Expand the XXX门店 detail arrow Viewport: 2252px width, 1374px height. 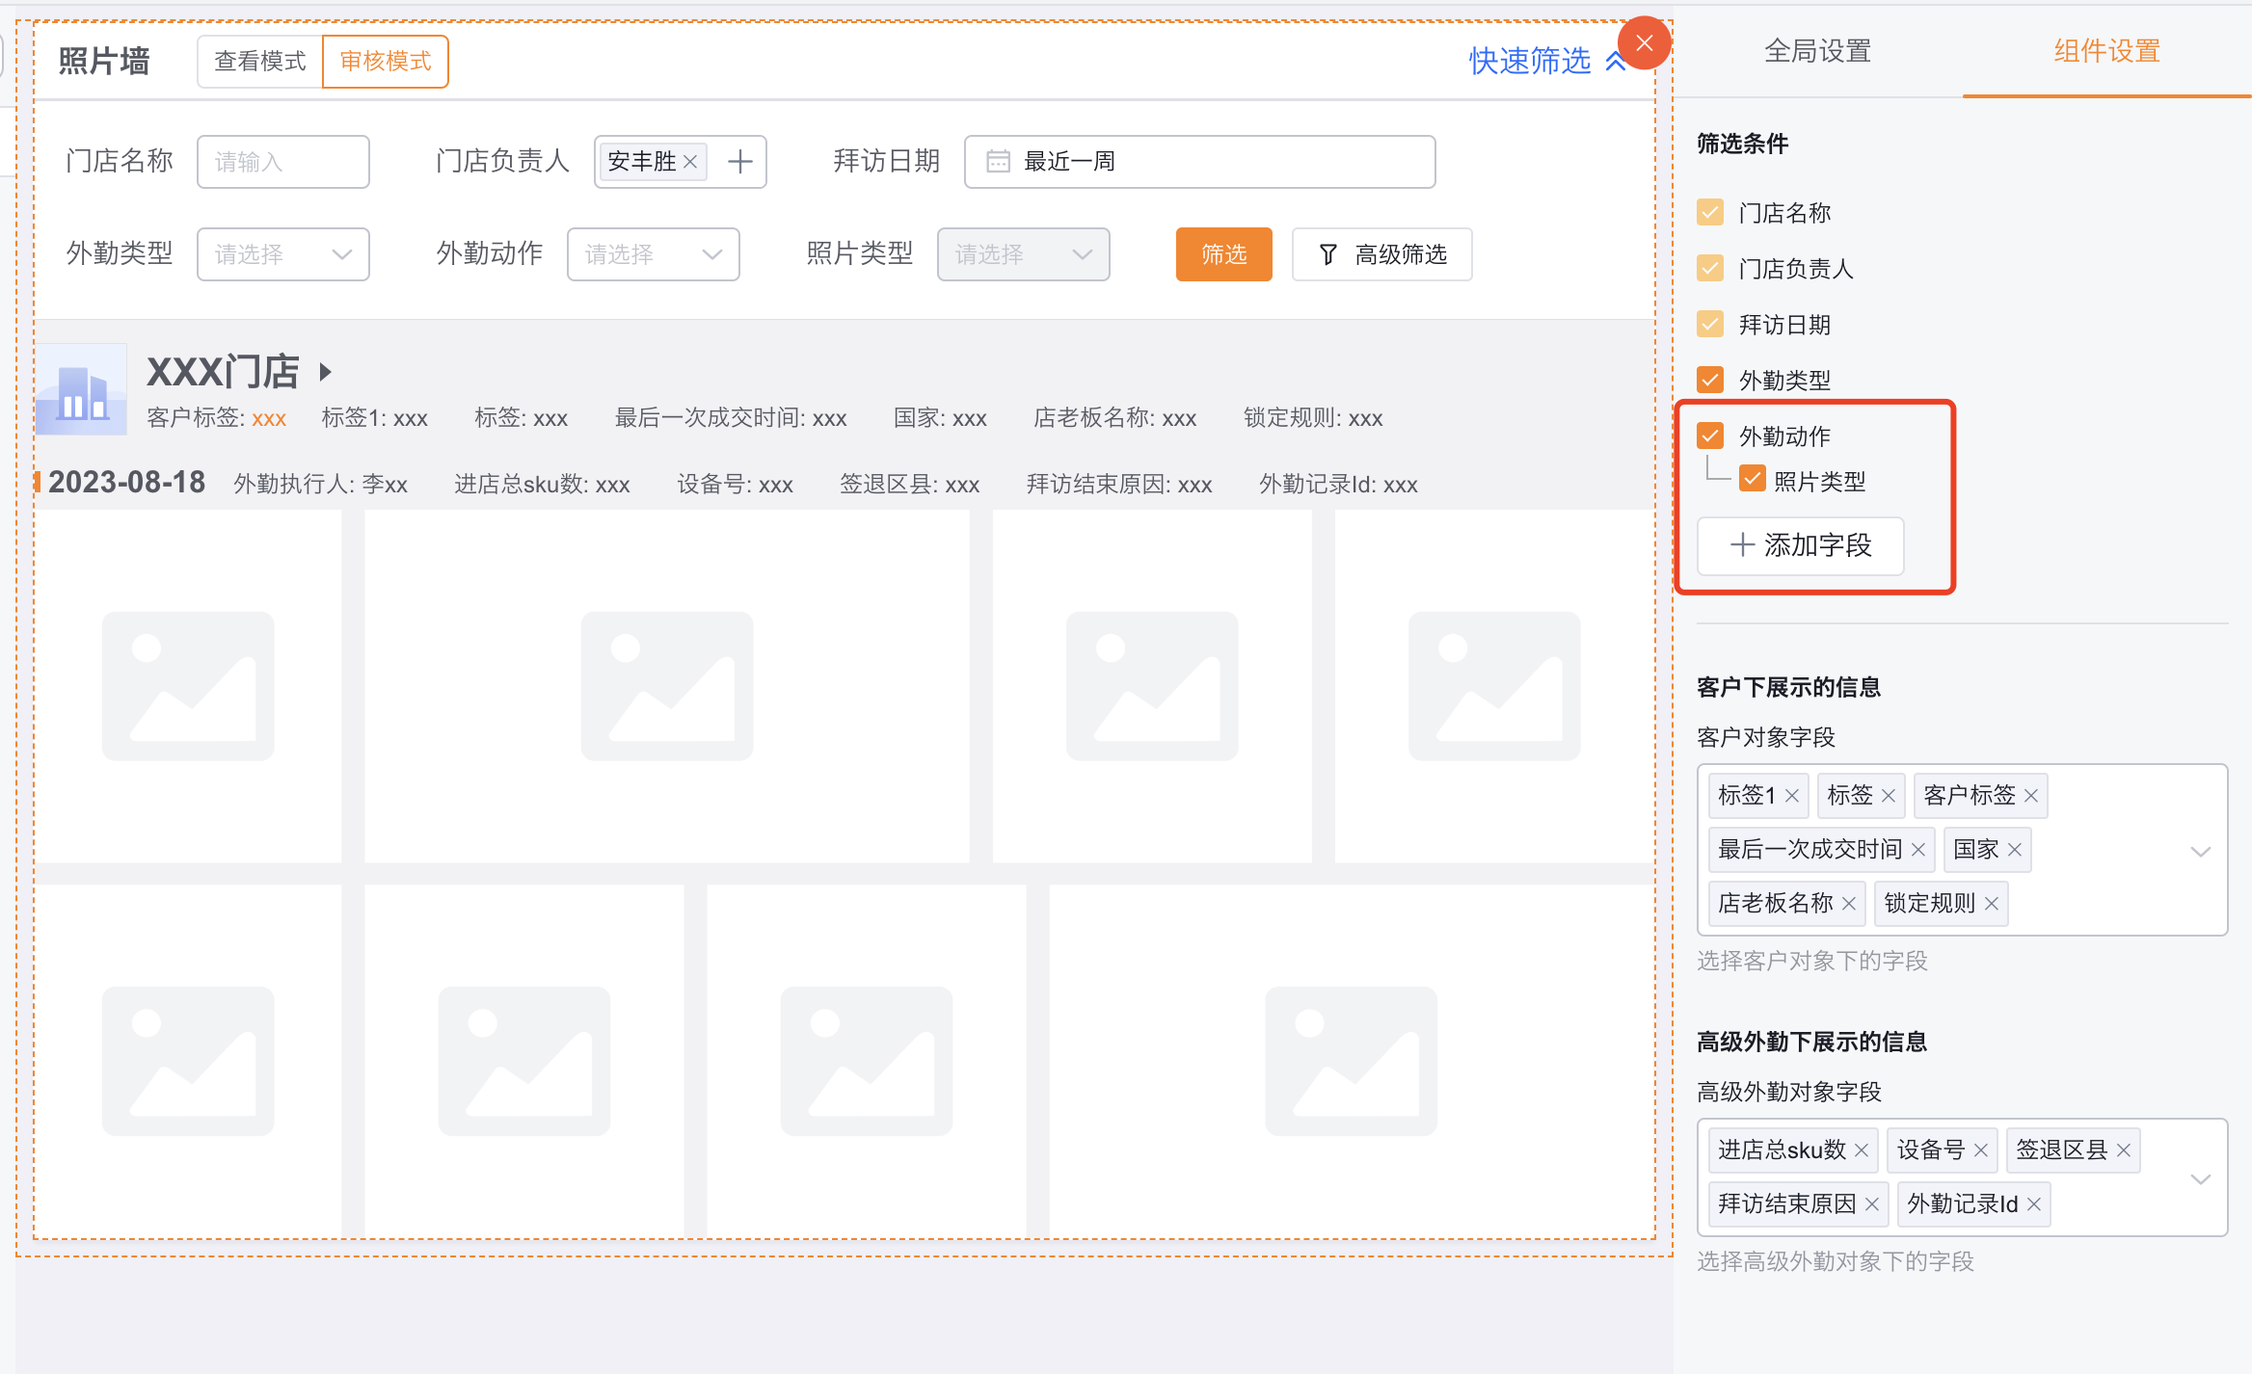tap(325, 372)
